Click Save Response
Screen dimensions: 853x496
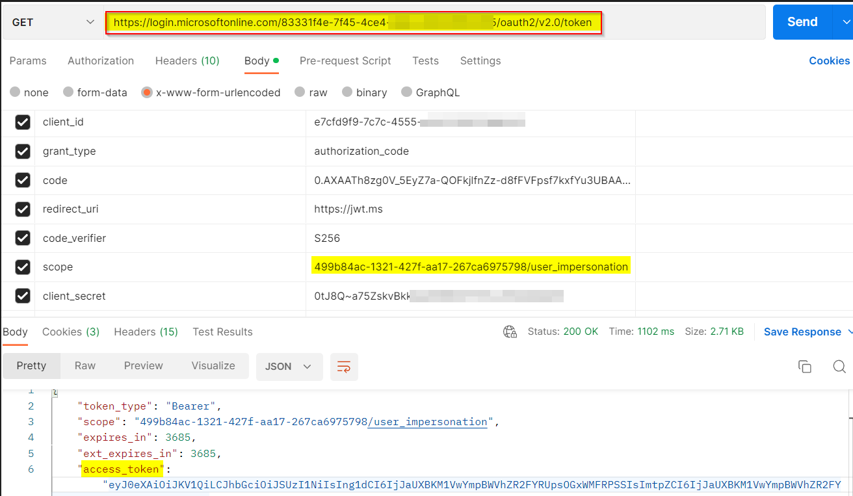(x=802, y=332)
